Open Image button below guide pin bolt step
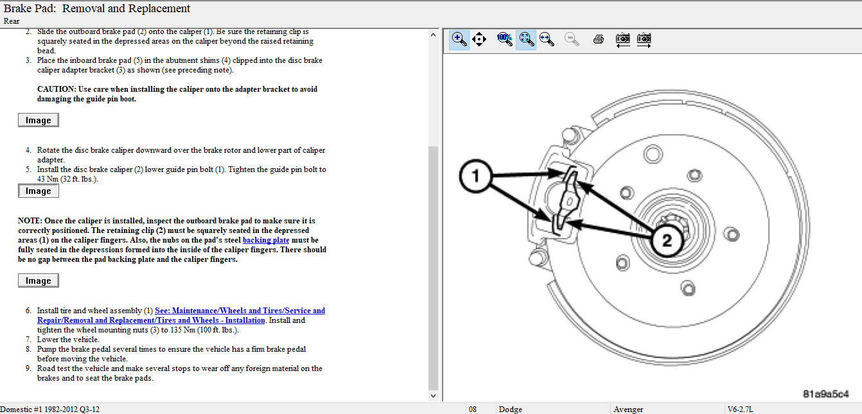This screenshot has height=414, width=862. pos(39,191)
